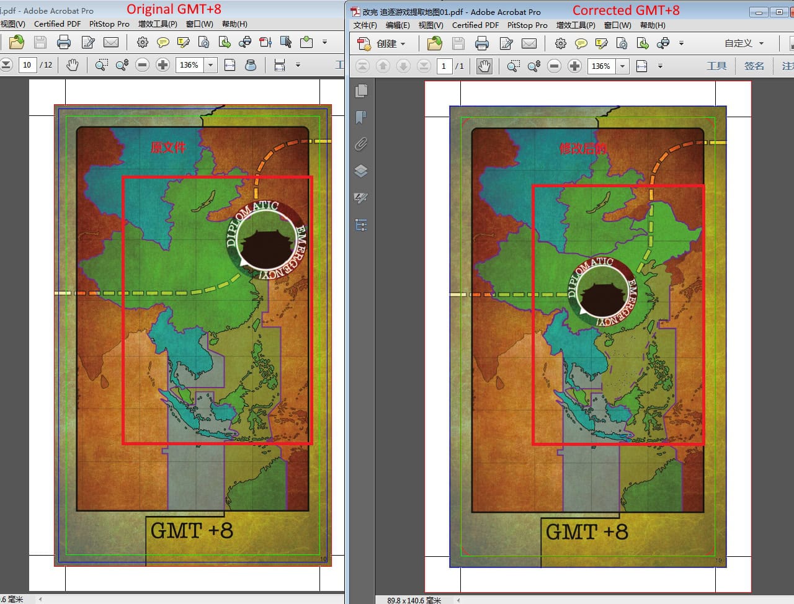Select the highlight text tool in left window

(184, 42)
